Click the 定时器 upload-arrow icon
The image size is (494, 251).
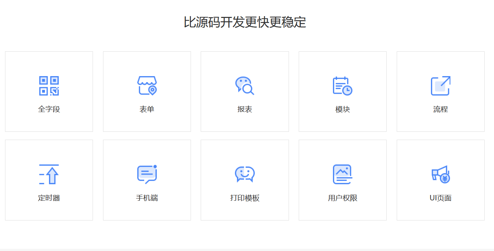pyautogui.click(x=49, y=174)
